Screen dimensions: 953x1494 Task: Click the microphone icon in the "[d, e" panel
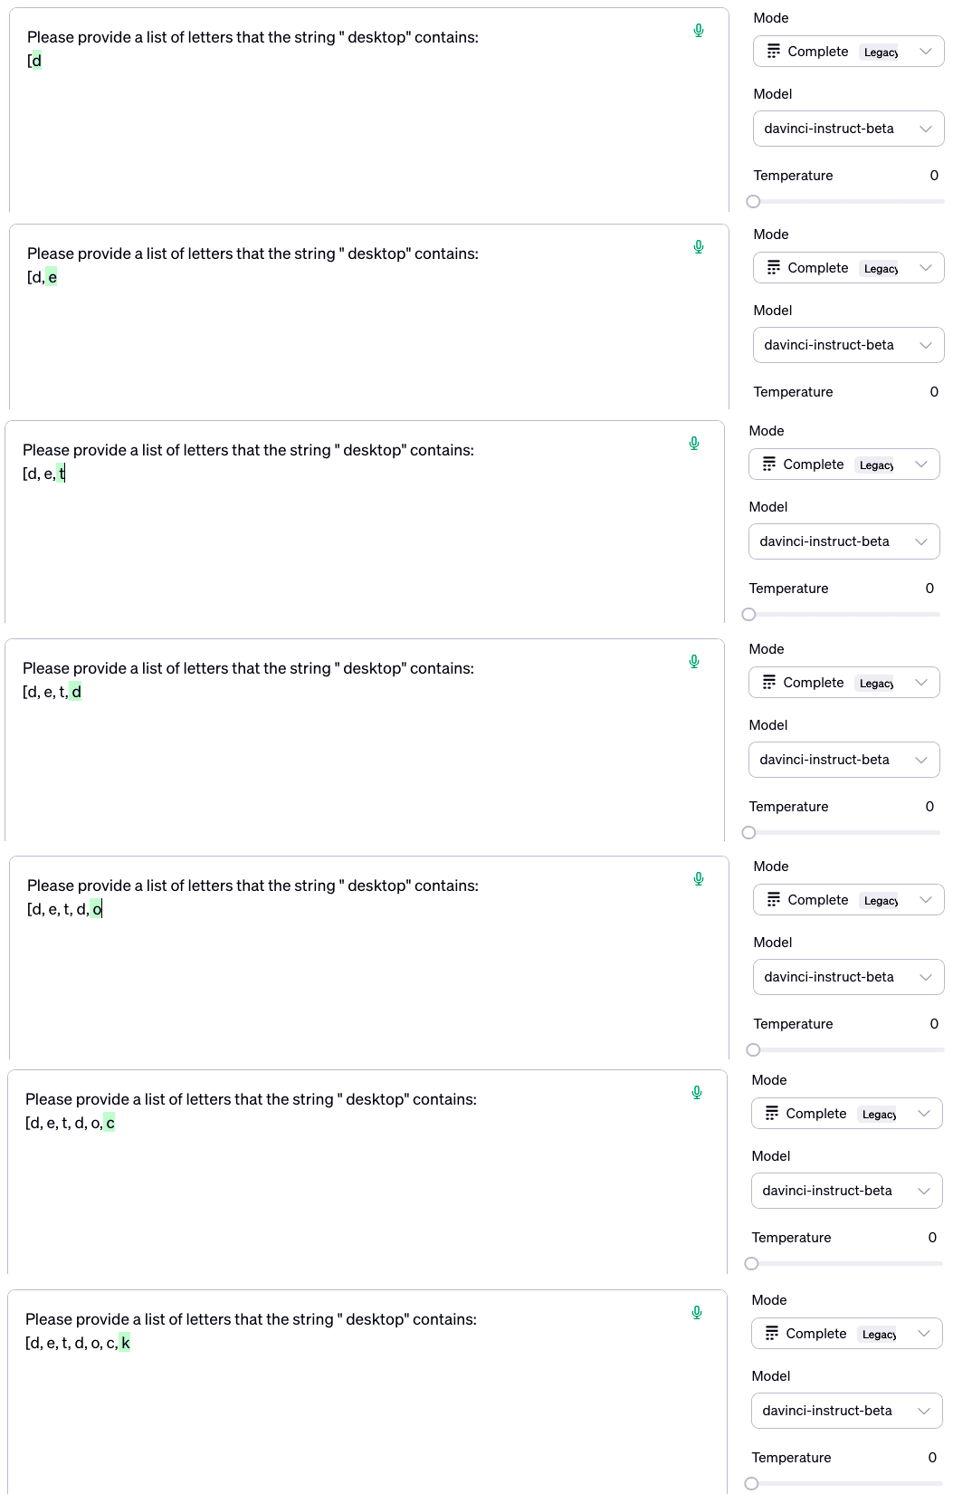click(x=699, y=247)
